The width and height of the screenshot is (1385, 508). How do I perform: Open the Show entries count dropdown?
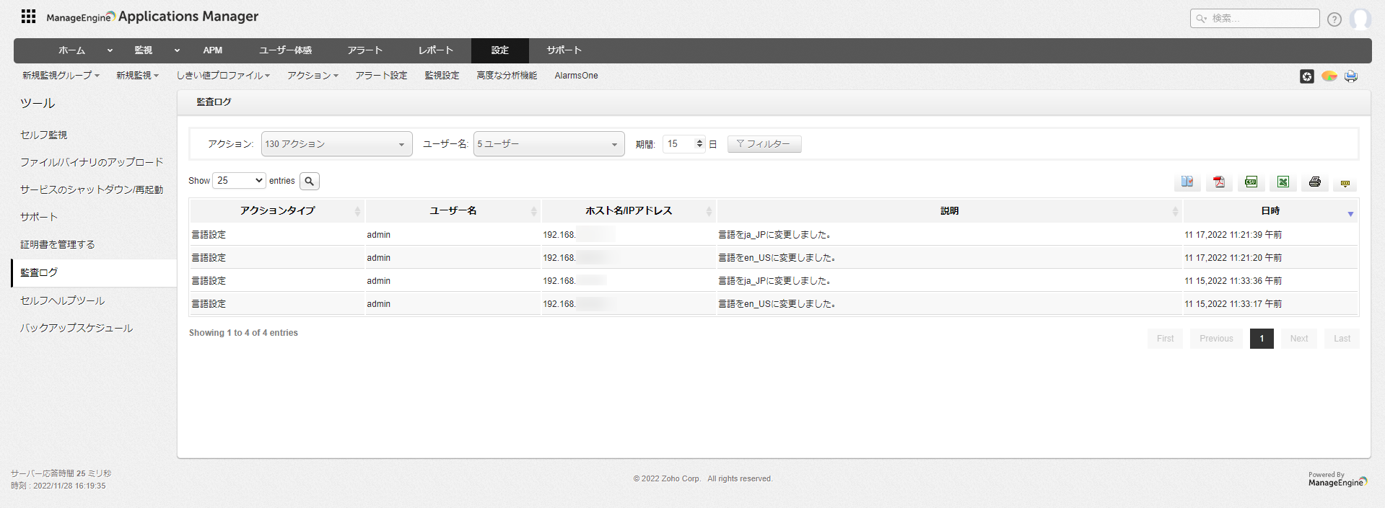[x=239, y=181]
